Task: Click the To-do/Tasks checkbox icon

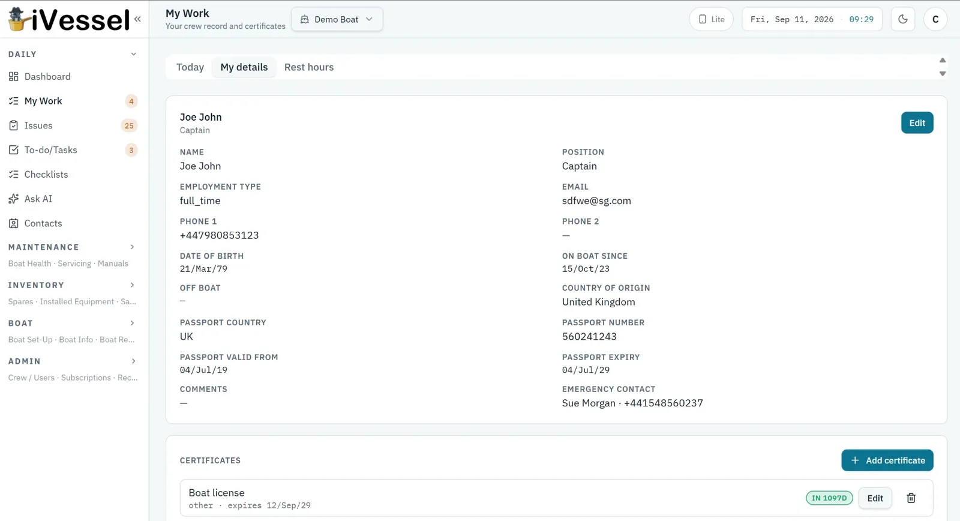Action: tap(14, 150)
